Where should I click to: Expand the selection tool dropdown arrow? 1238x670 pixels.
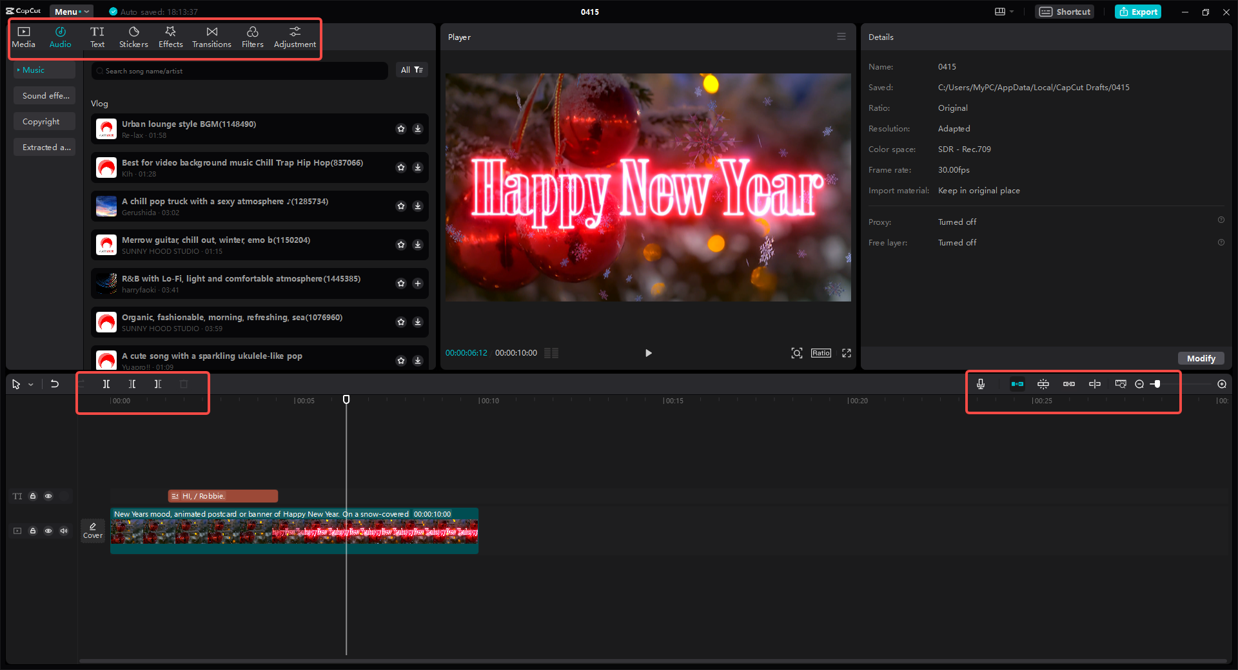point(30,383)
